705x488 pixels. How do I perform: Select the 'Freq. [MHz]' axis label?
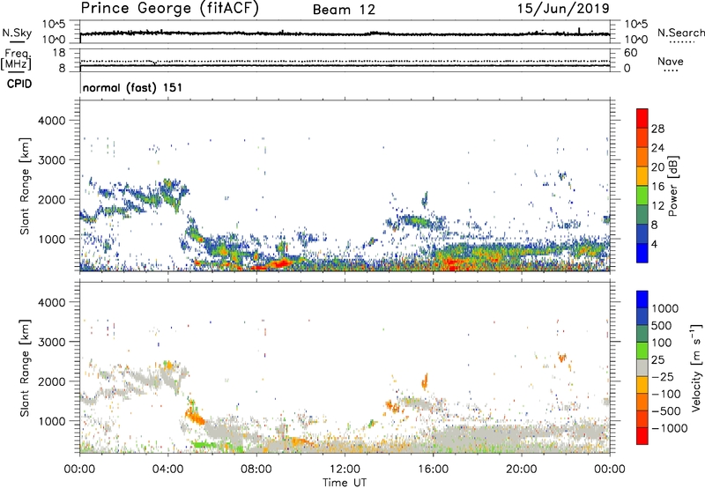point(17,60)
